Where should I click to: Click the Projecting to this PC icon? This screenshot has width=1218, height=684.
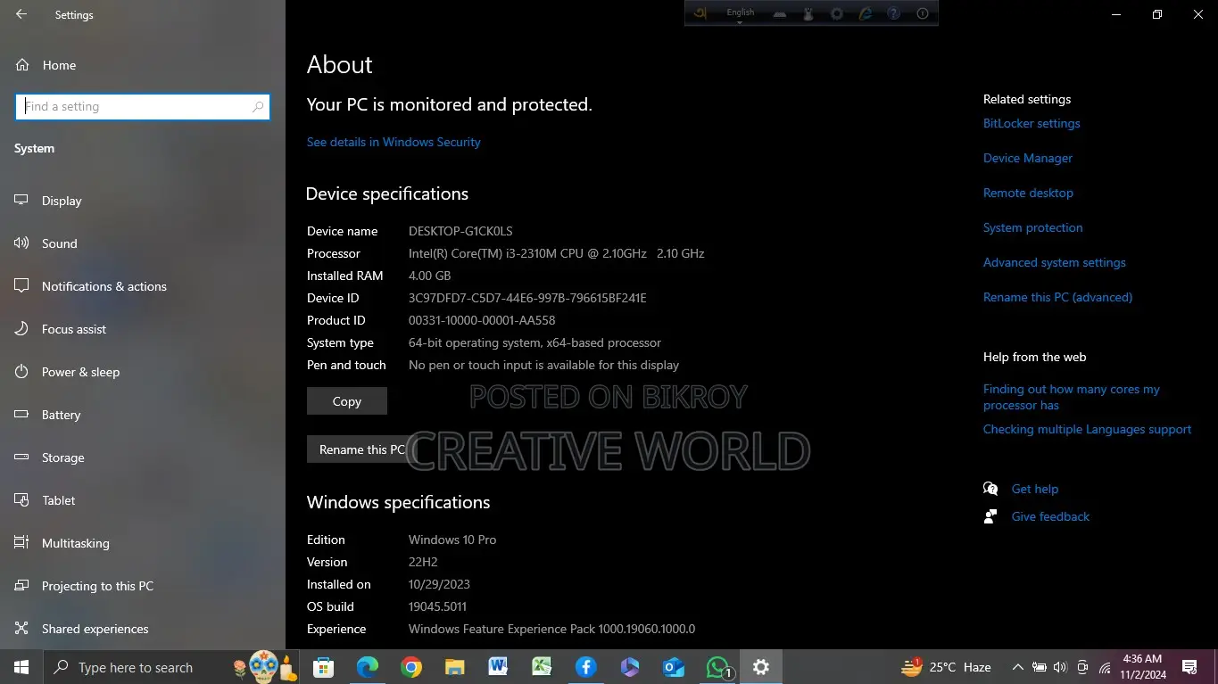pos(22,586)
